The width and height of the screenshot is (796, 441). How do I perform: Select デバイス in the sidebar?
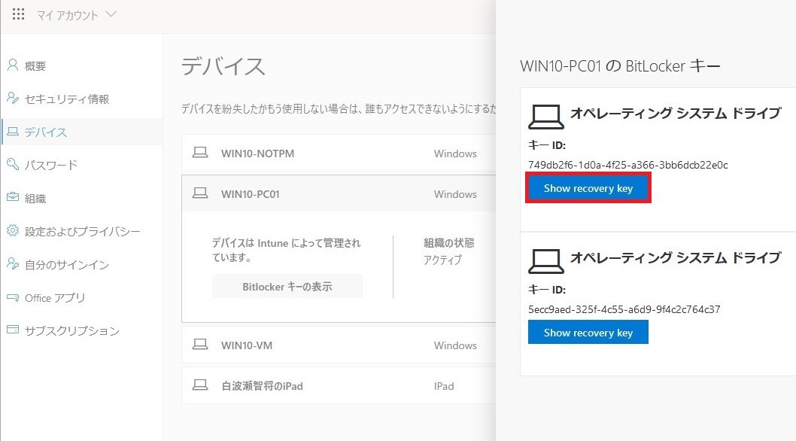click(x=82, y=132)
